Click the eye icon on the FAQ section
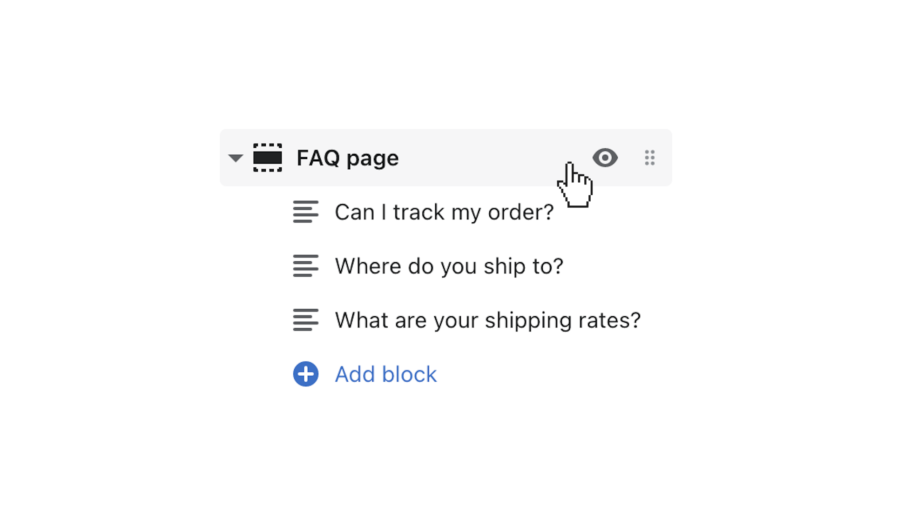The width and height of the screenshot is (918, 517). click(605, 158)
